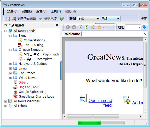This screenshot has width=150, height=127.
Task: Click the scroll right arrow of Welcome page
Action: click(141, 116)
